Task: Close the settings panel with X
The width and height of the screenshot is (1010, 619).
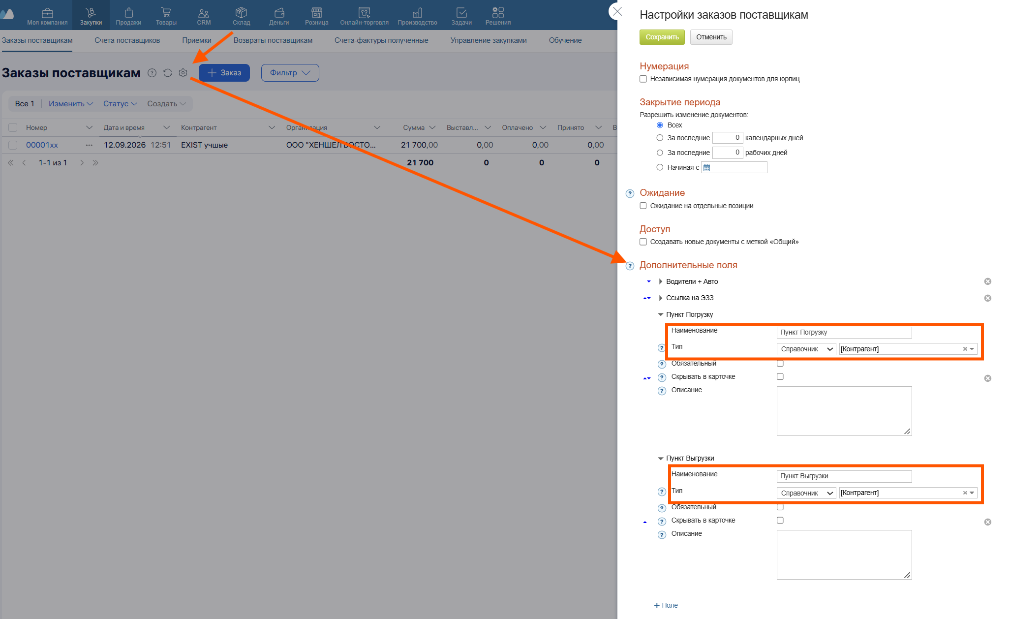Action: 617,11
